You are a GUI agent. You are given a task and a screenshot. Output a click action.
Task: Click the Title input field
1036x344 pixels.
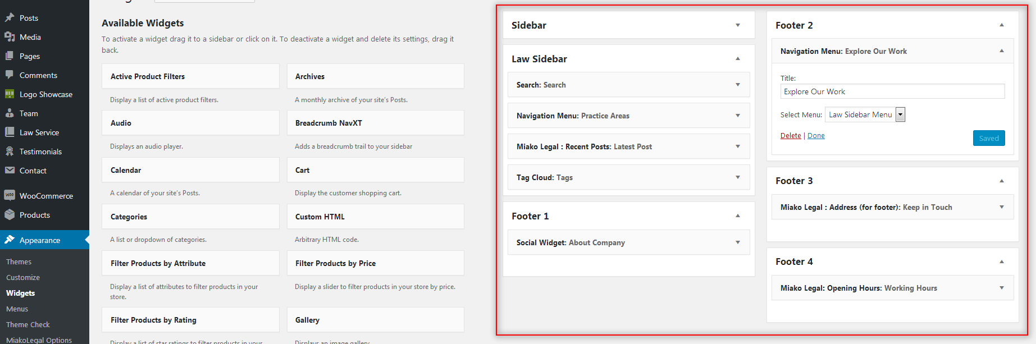[892, 91]
